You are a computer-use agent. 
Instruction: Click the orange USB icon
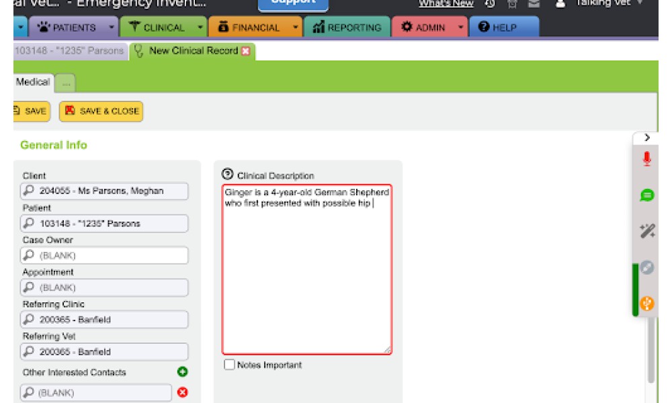click(646, 303)
